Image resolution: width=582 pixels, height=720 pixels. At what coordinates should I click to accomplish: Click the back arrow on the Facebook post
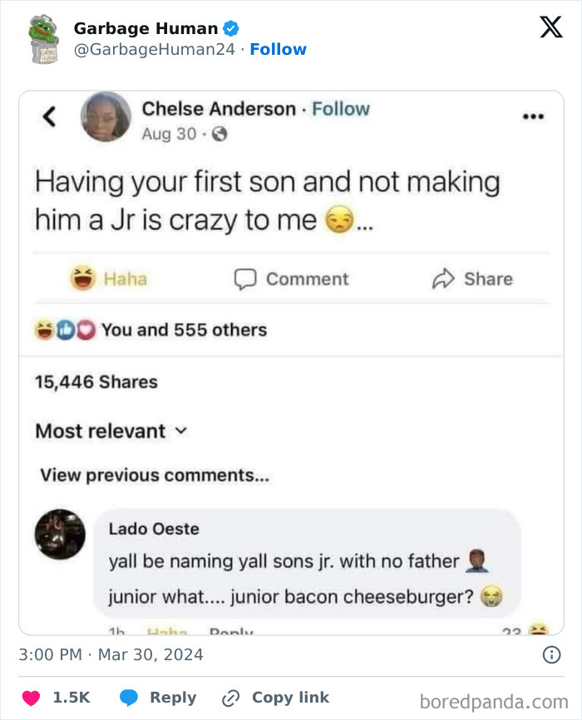coord(49,117)
